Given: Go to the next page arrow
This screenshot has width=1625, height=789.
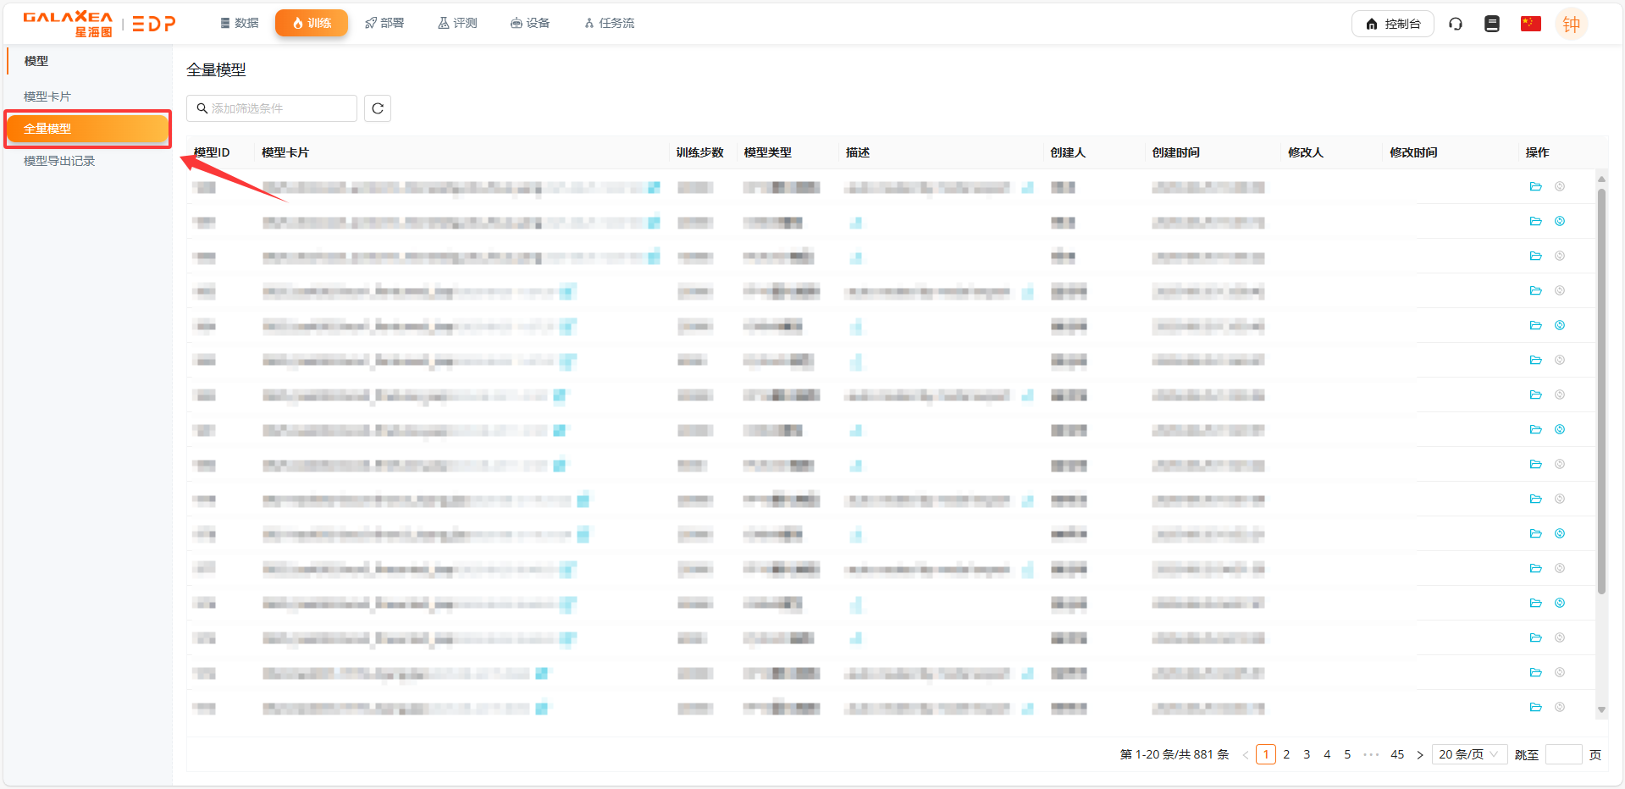Looking at the screenshot, I should click(1420, 754).
